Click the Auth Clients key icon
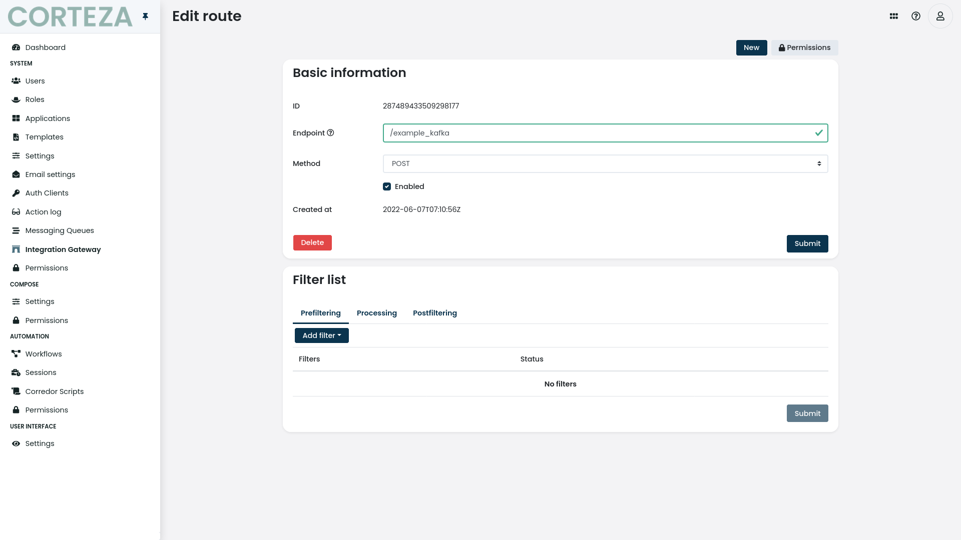 coord(16,193)
